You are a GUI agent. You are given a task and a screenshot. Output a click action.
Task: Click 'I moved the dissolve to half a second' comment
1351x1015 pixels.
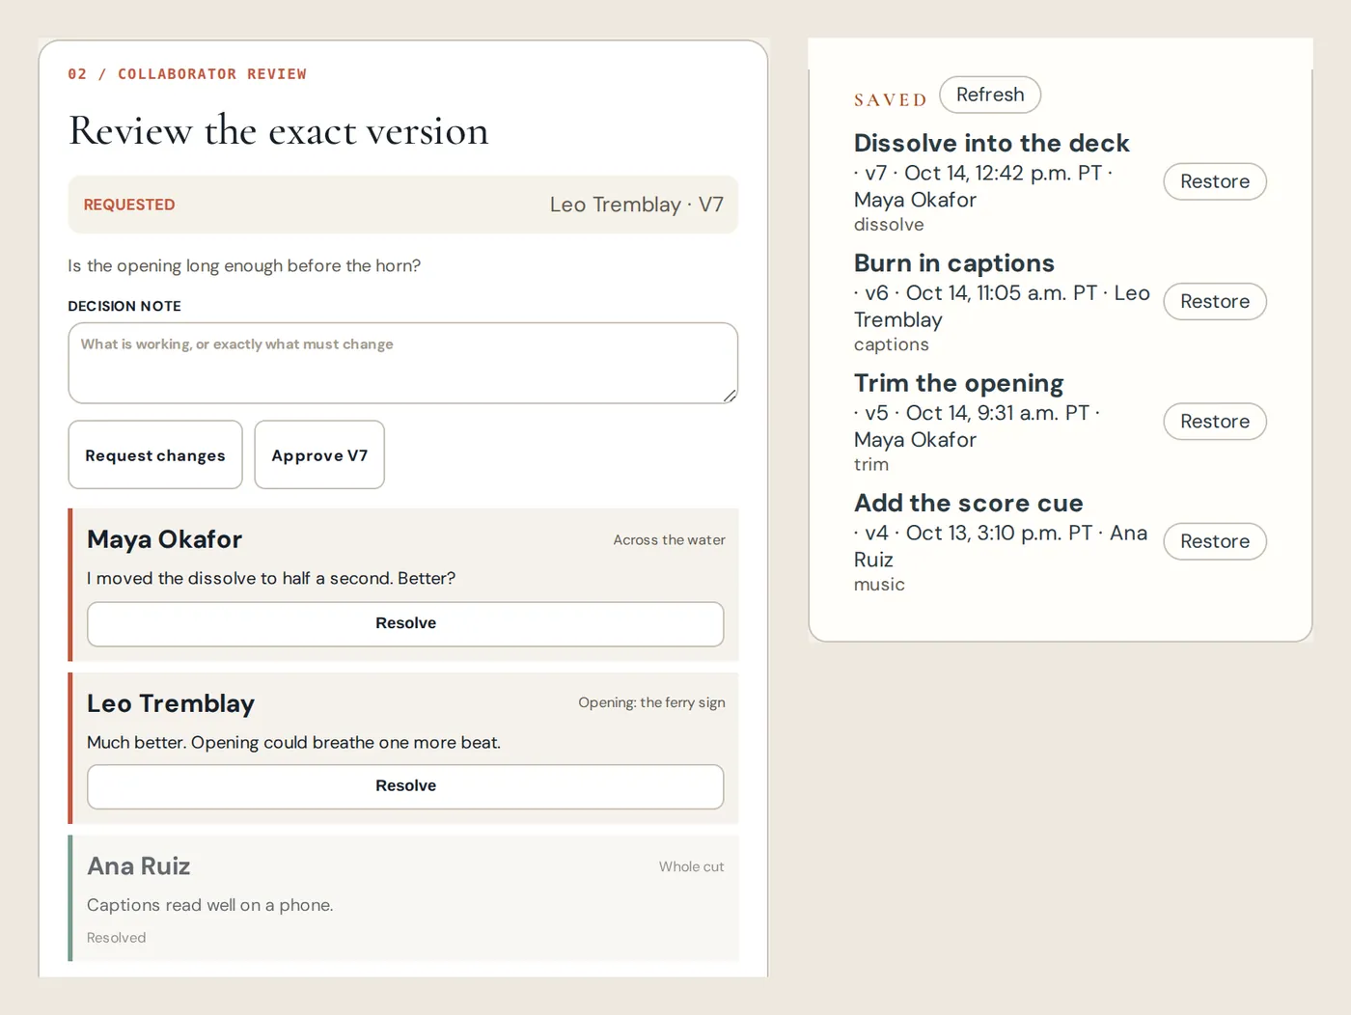coord(271,578)
